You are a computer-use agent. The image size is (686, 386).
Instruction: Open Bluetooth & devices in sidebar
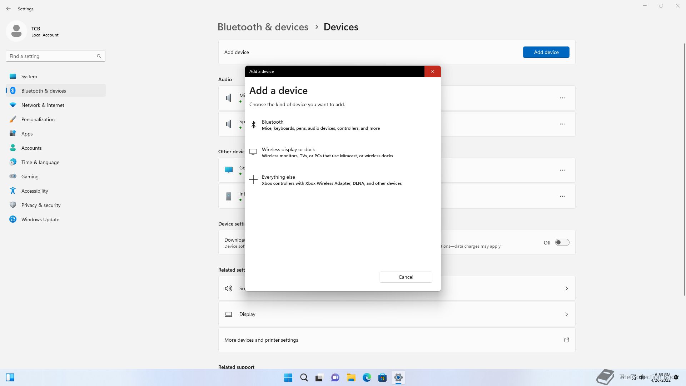click(x=56, y=91)
